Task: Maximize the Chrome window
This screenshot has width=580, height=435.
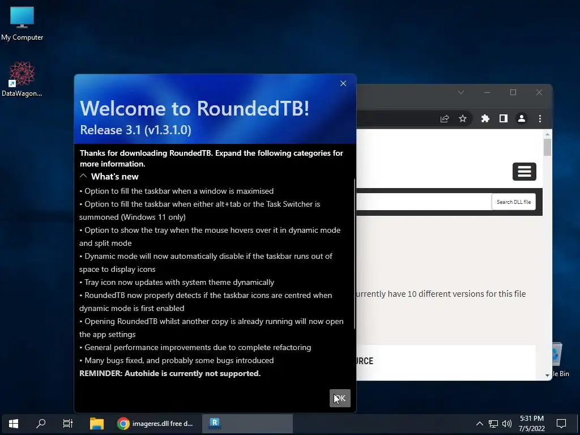Action: pos(513,92)
